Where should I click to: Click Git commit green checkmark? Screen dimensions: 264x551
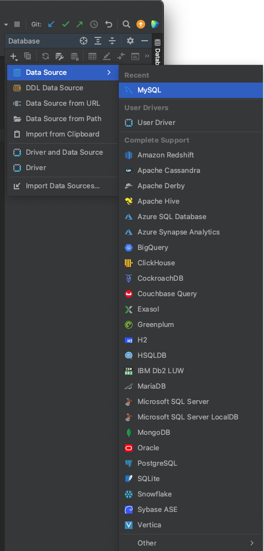point(65,24)
